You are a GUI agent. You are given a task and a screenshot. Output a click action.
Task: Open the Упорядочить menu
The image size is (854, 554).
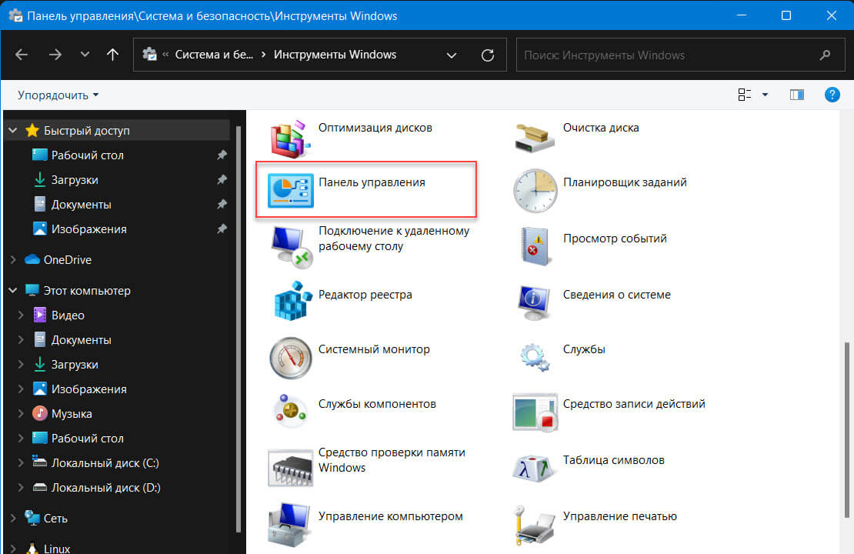[58, 95]
